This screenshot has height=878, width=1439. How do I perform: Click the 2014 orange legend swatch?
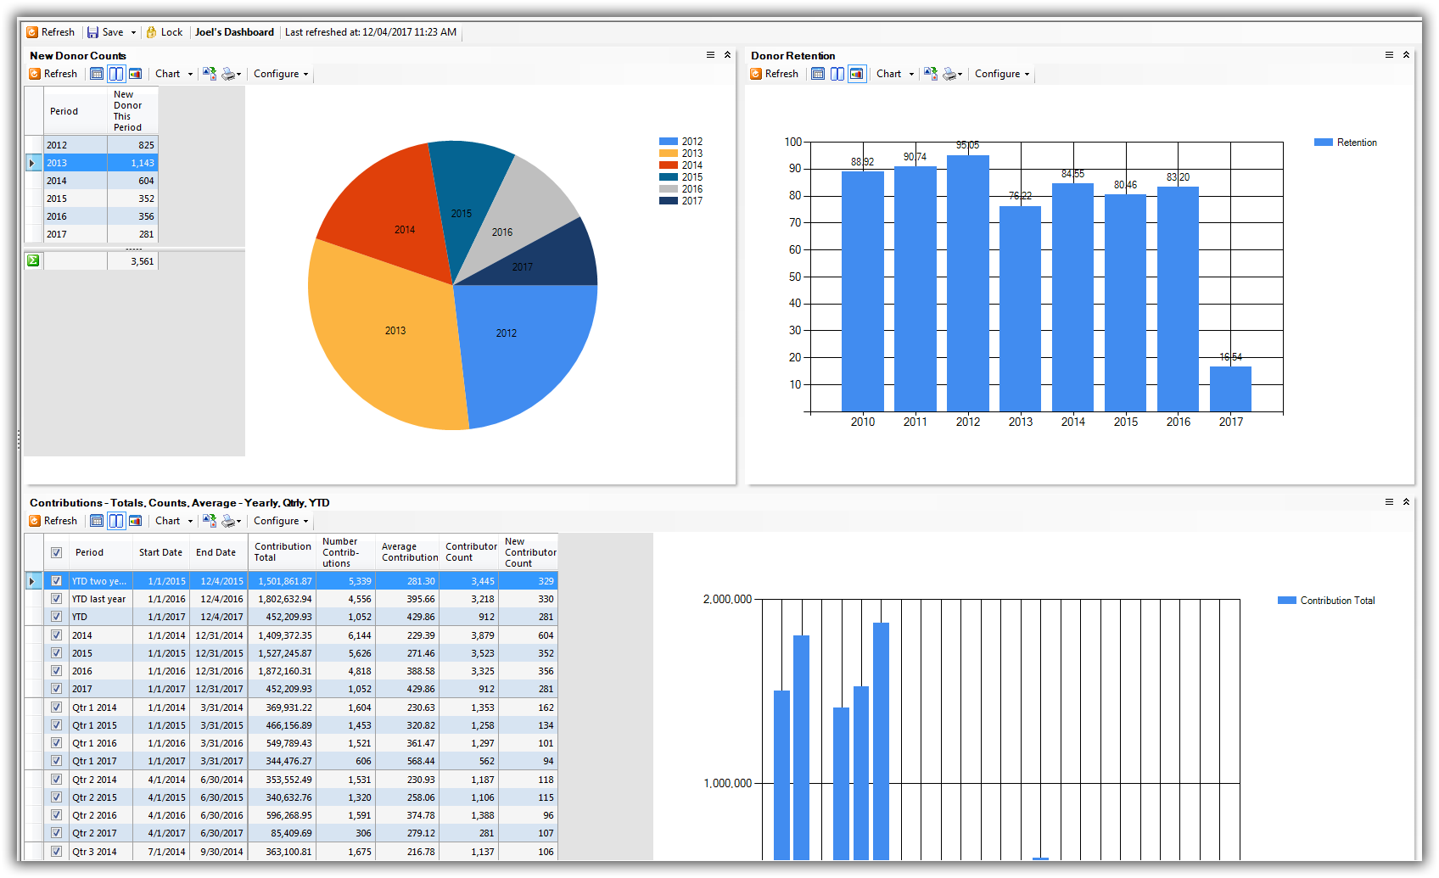click(668, 165)
